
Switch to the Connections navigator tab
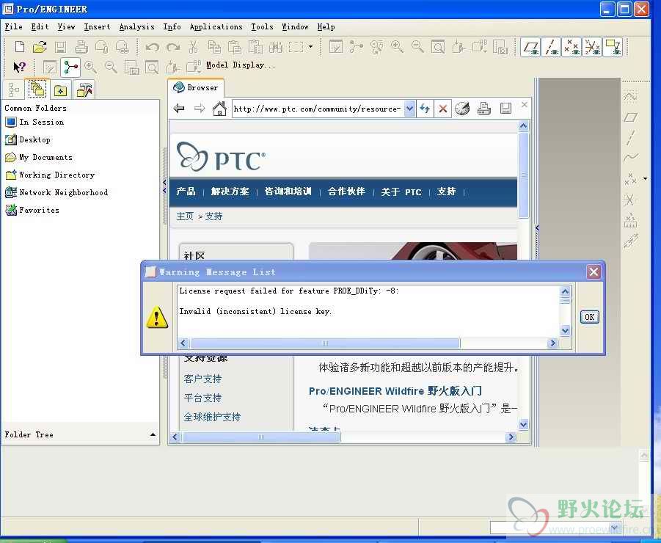point(84,90)
